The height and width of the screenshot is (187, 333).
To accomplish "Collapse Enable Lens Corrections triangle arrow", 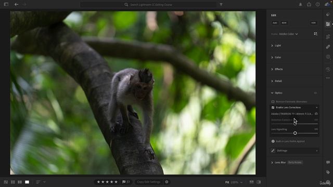I will tap(317, 108).
